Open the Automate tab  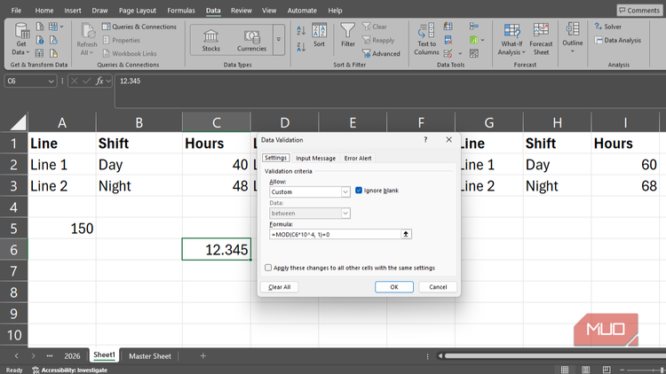tap(302, 11)
